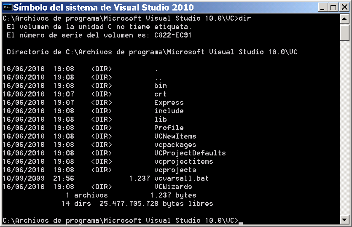Click the vertical scrollbar thumb

tap(344, 32)
